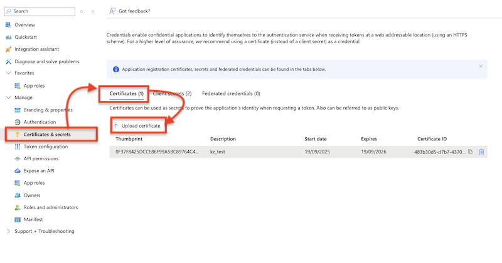Click the Overview icon in sidebar
This screenshot has width=502, height=263.
click(x=8, y=24)
